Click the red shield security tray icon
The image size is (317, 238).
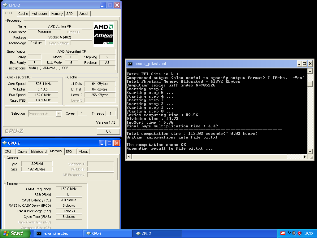tap(299, 233)
